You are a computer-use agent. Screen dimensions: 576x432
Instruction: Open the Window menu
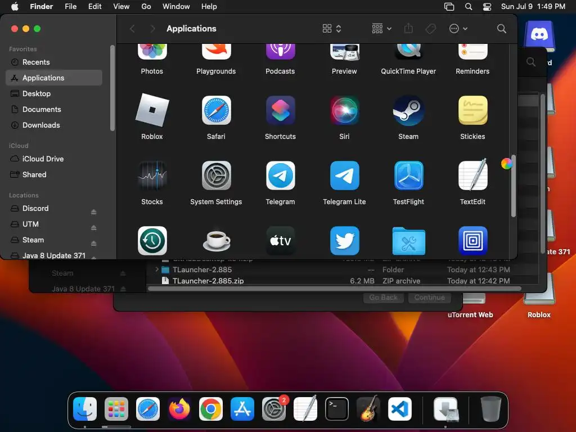176,6
